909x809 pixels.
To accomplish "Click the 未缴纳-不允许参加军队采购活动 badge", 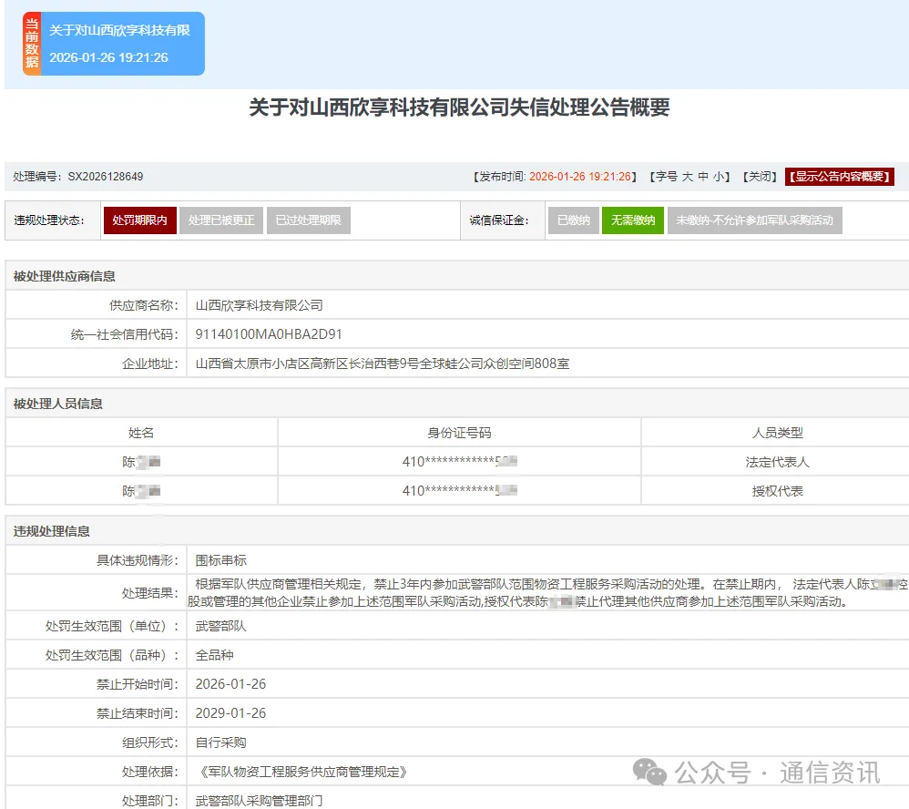I will click(754, 220).
